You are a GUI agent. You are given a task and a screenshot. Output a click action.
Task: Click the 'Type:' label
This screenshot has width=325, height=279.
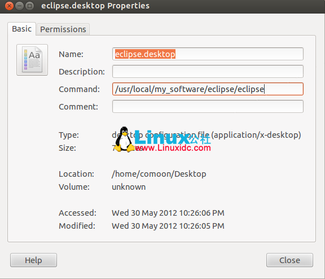[x=69, y=135]
